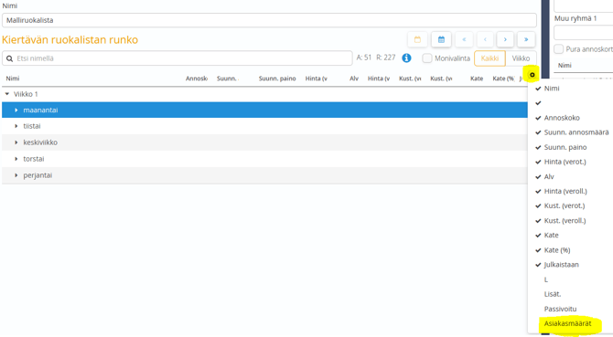Click the blue info icon
The width and height of the screenshot is (613, 337).
click(x=406, y=58)
